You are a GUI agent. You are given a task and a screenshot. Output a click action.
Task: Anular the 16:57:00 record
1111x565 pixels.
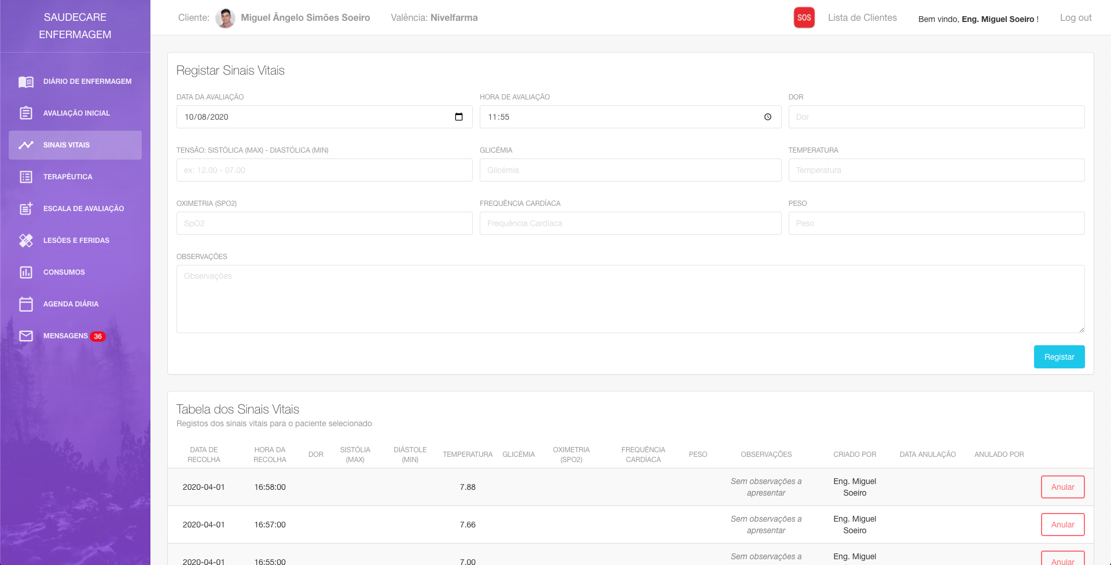1062,525
